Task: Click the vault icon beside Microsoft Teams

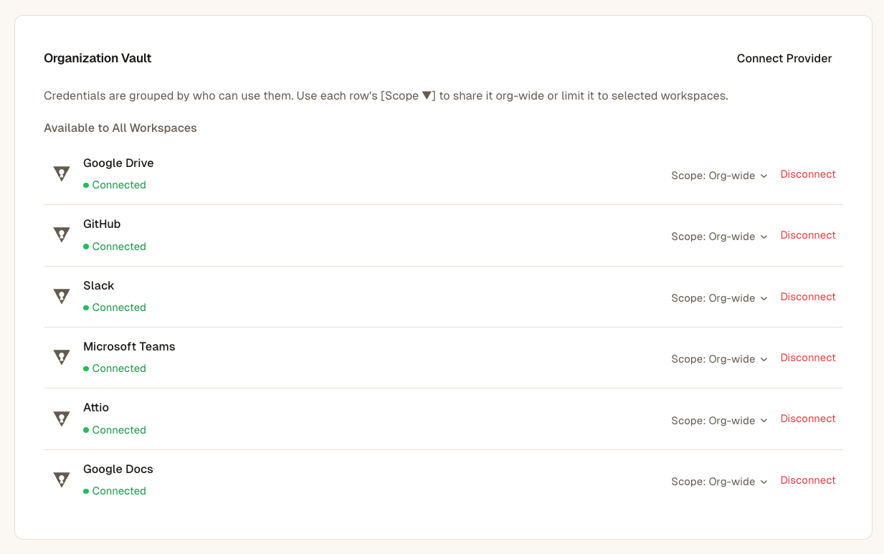Action: point(62,357)
